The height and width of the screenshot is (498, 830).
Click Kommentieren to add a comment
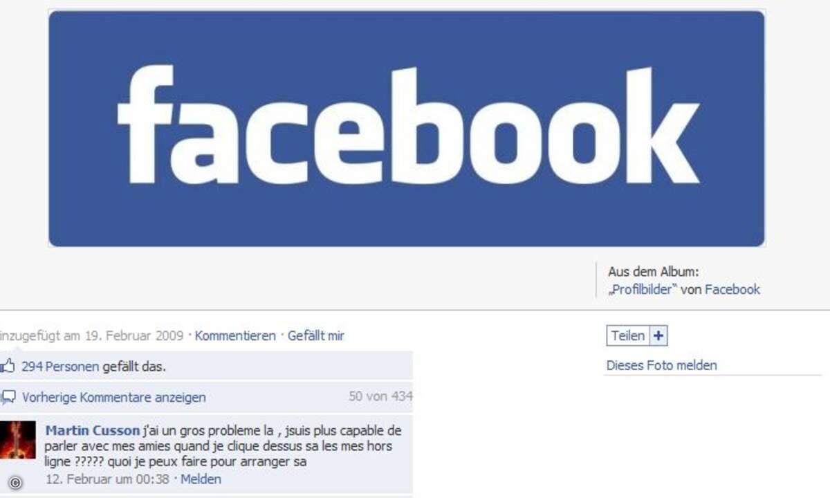[x=235, y=336]
